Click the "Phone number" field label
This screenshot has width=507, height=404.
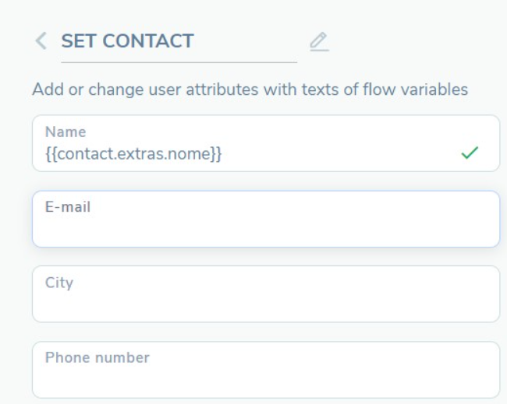(x=97, y=358)
